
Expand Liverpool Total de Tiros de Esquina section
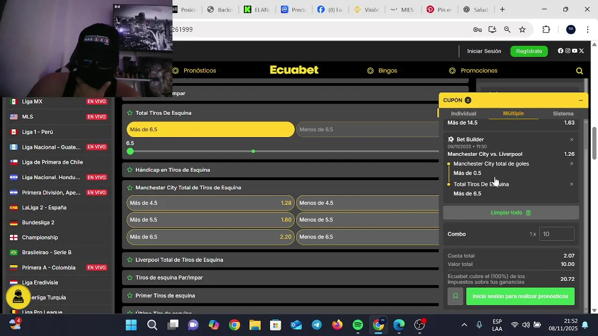(x=280, y=260)
